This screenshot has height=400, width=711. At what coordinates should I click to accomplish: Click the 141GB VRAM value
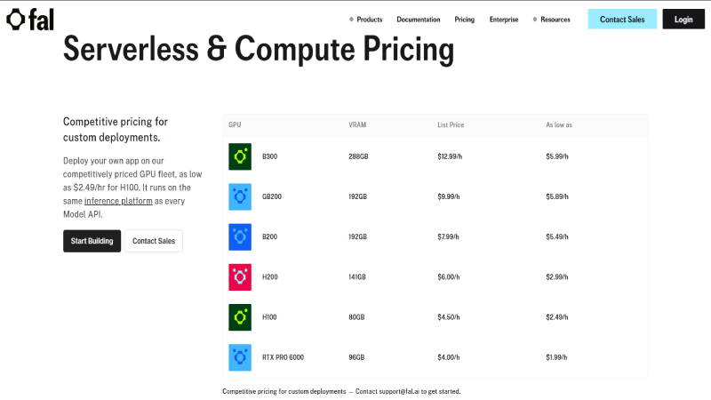[357, 277]
